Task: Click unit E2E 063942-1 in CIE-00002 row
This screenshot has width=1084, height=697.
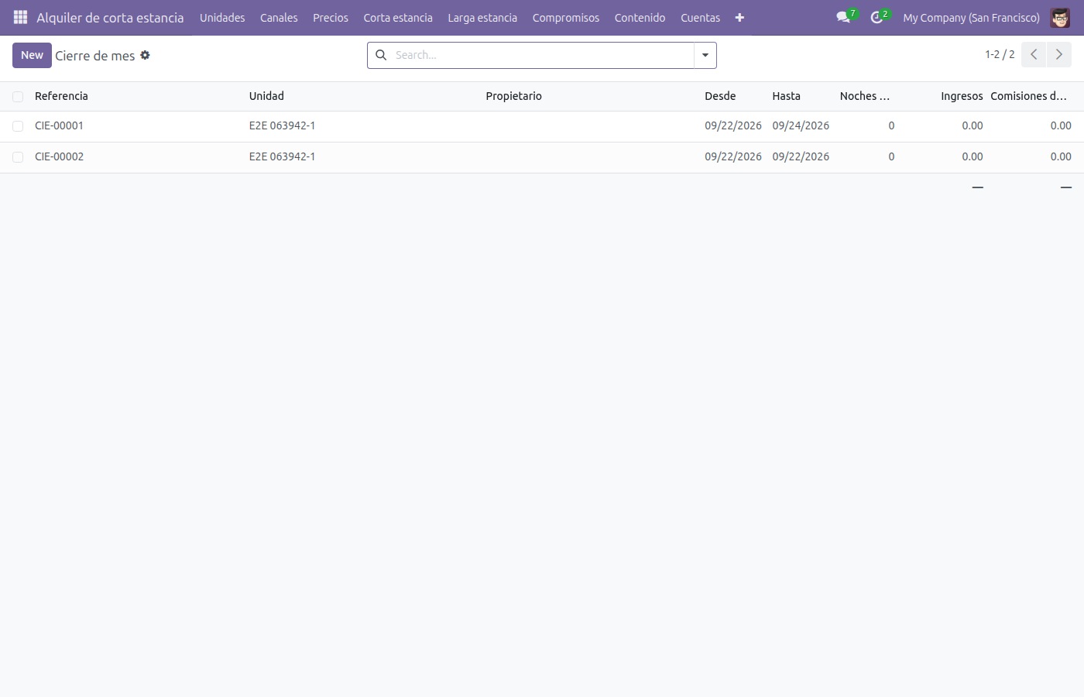Action: 282,156
